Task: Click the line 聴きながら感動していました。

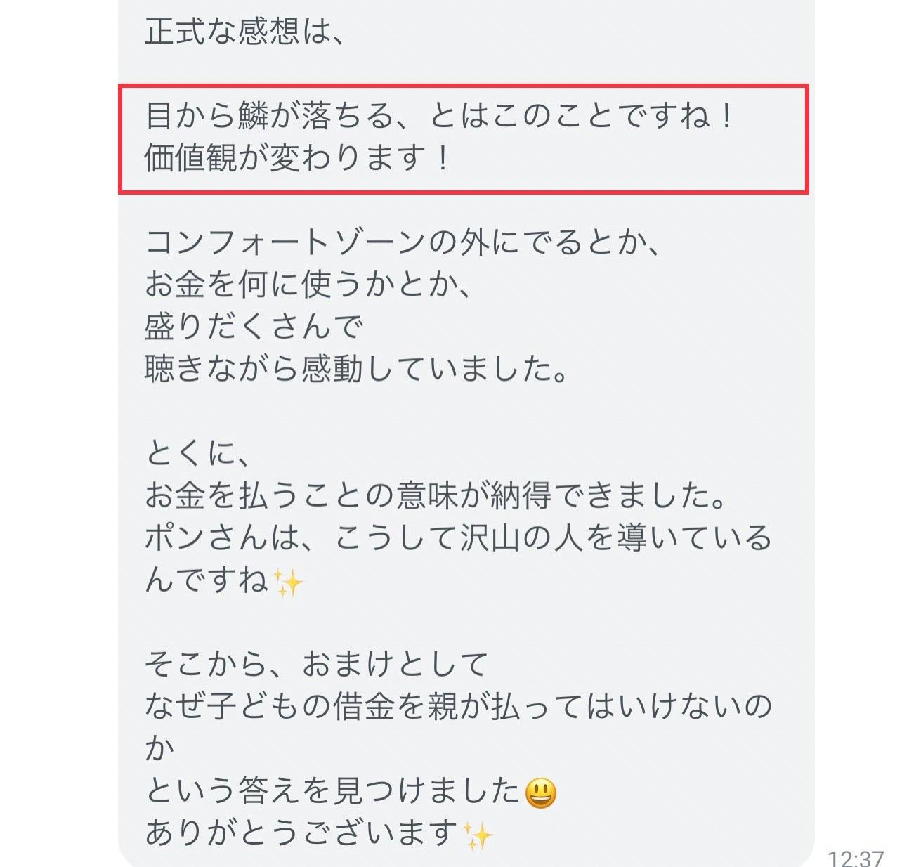Action: (356, 369)
